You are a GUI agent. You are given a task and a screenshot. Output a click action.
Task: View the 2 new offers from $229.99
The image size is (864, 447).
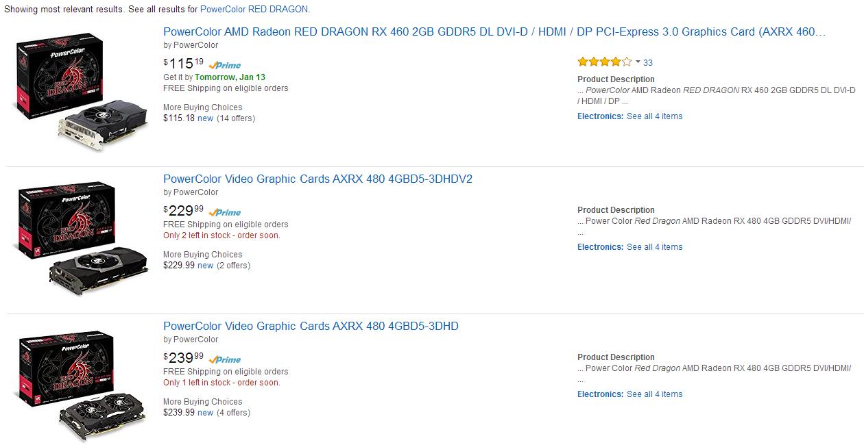tap(205, 266)
